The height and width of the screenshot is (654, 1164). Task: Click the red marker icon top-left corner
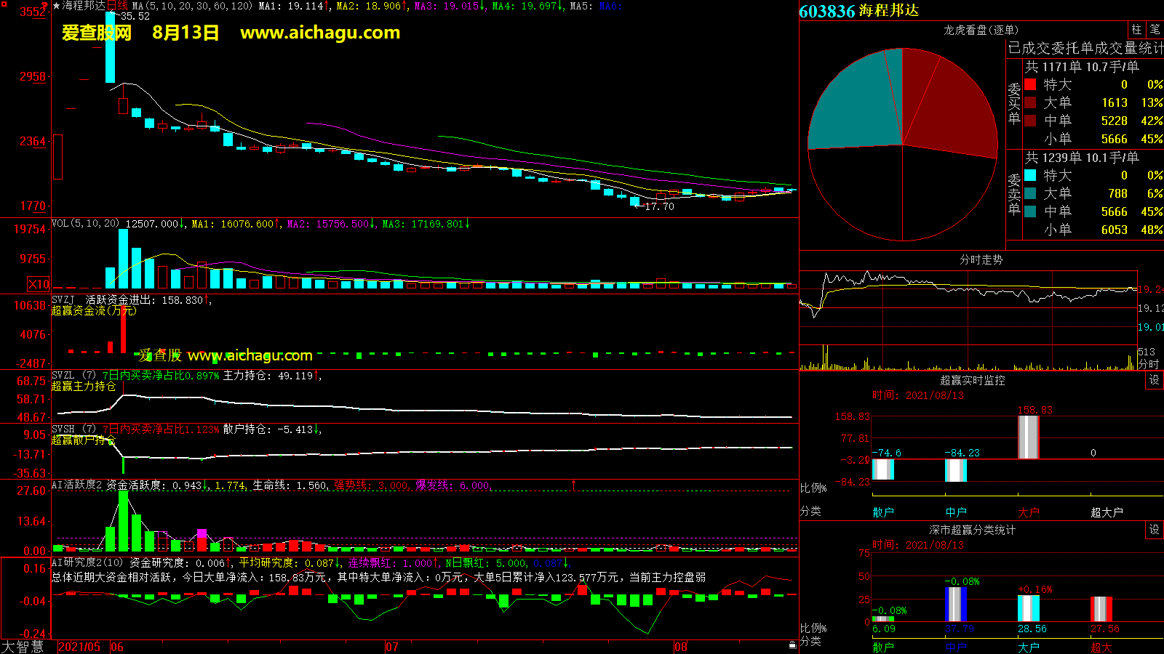(44, 7)
